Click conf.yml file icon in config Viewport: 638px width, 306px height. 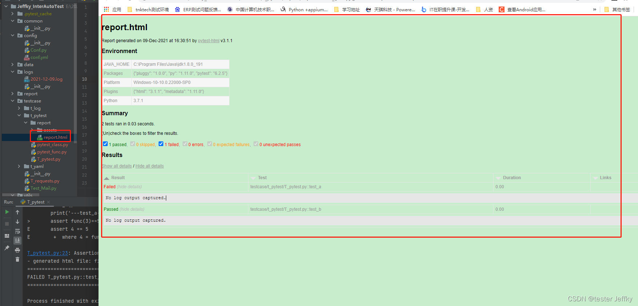(x=27, y=57)
